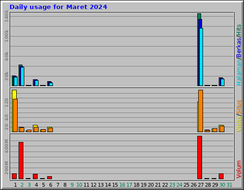Select day "22" on the date axis
The width and height of the screenshot is (244, 190).
pos(165,185)
